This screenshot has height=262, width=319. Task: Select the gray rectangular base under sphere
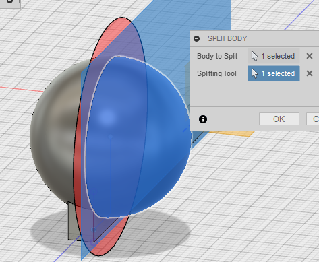point(74,222)
